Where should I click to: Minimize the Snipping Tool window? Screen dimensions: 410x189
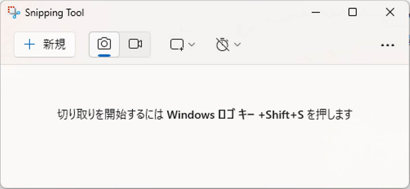tap(316, 13)
